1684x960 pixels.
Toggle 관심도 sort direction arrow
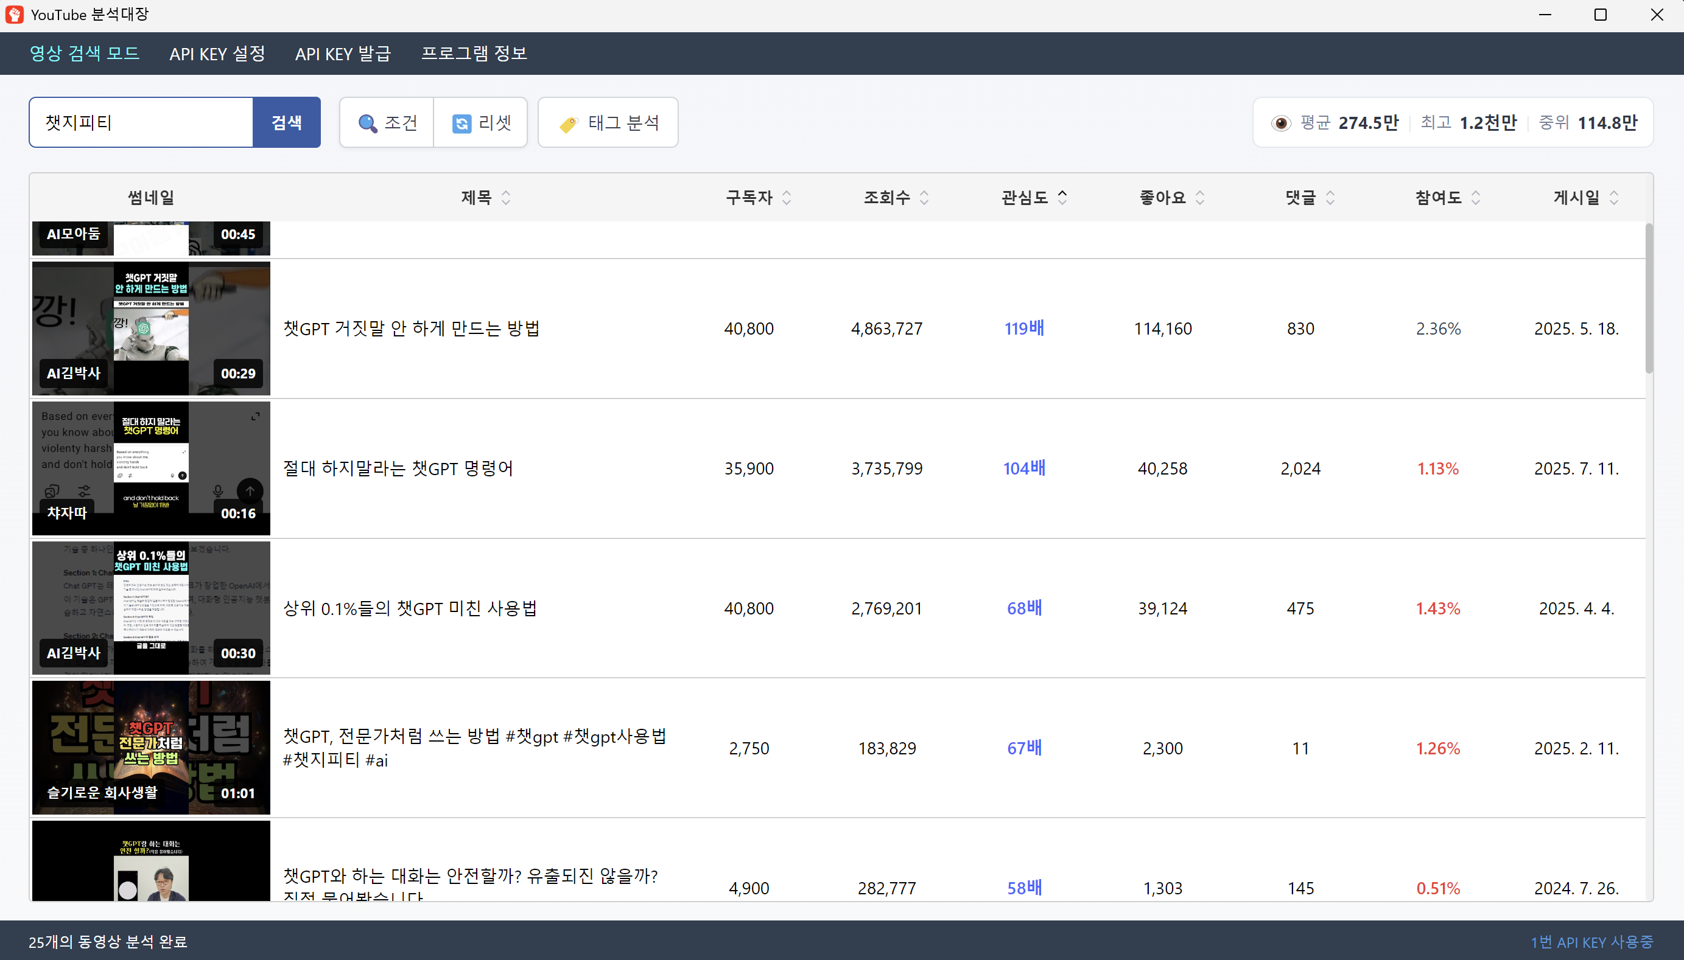[x=1062, y=198]
